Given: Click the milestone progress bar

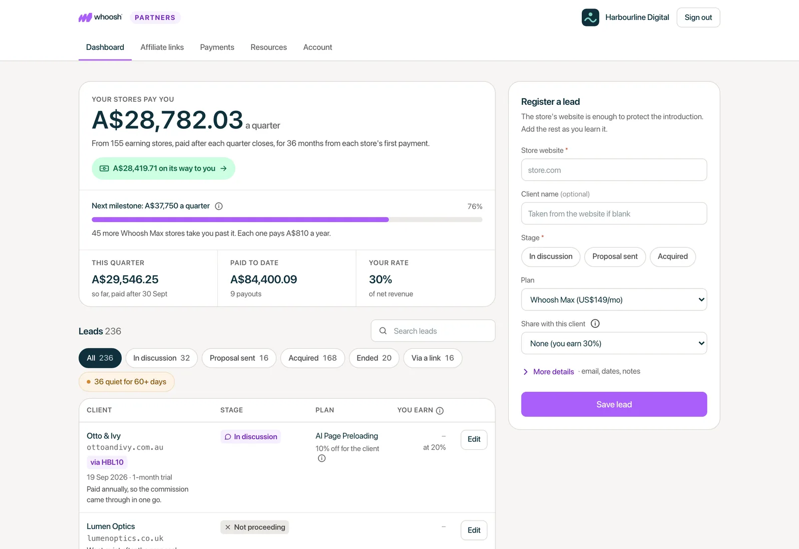Looking at the screenshot, I should pyautogui.click(x=287, y=220).
